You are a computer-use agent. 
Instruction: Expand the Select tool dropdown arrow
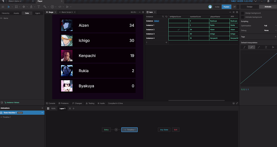tap(12, 7)
